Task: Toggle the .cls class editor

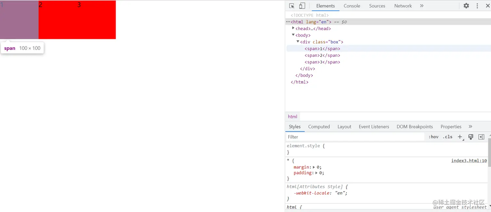Action: click(x=447, y=137)
